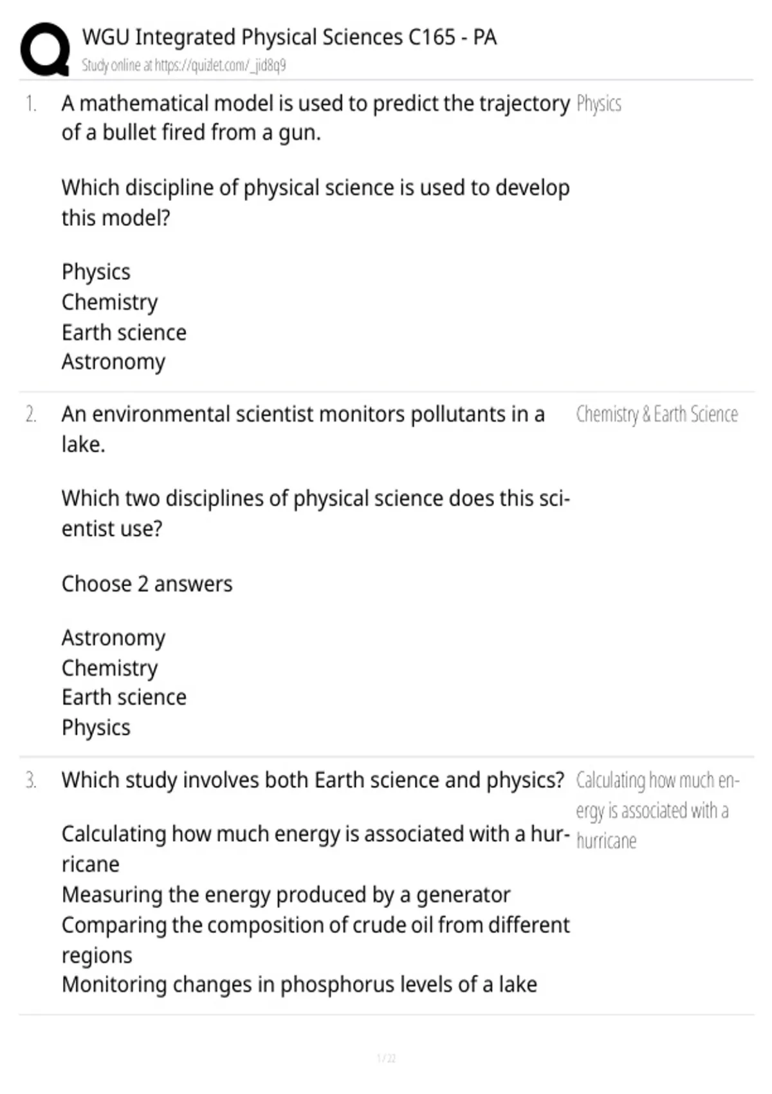This screenshot has height=1094, width=772.
Task: Select Physics option in question 2
Action: point(96,728)
